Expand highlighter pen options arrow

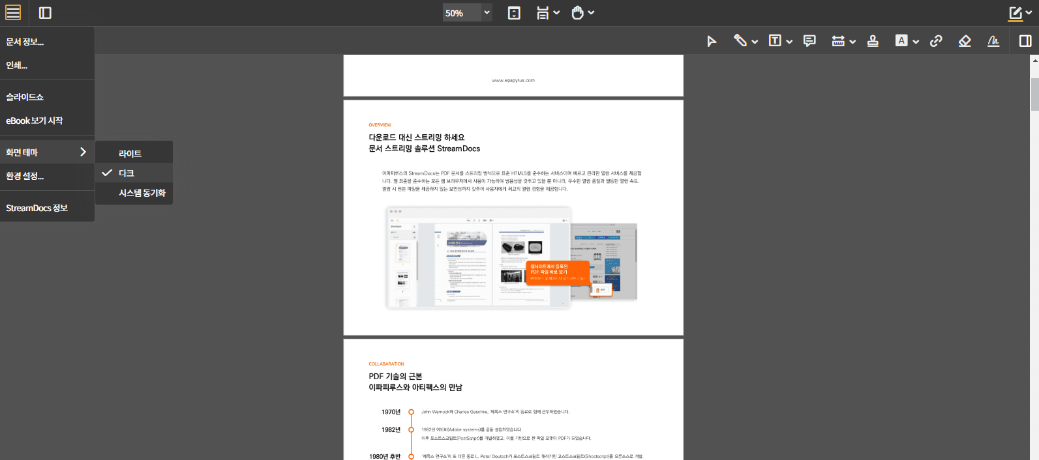[755, 41]
